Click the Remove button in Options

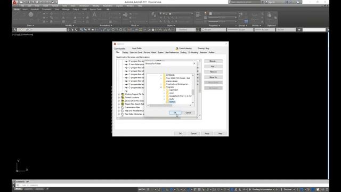coord(213,72)
